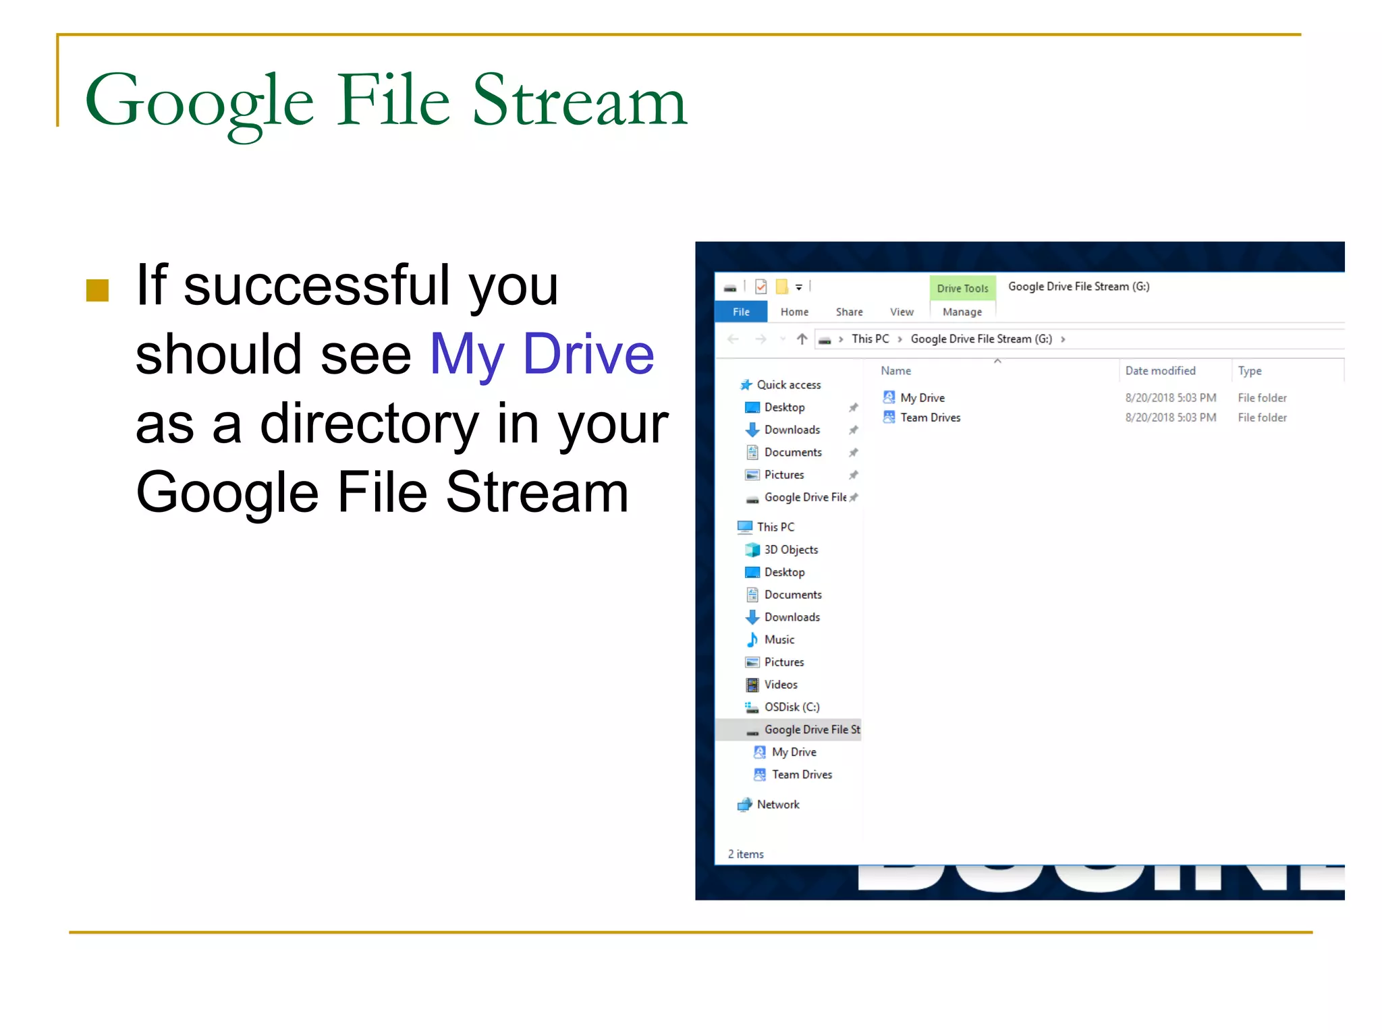
Task: Open the recent locations dropdown arrow
Action: [782, 339]
